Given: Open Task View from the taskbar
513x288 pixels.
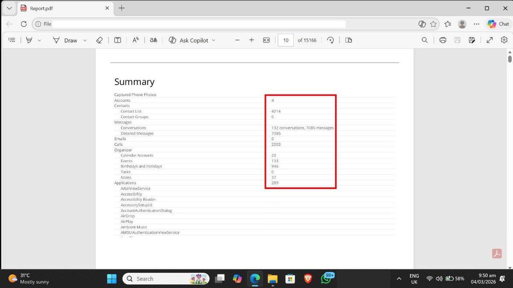Looking at the screenshot, I should [220, 279].
